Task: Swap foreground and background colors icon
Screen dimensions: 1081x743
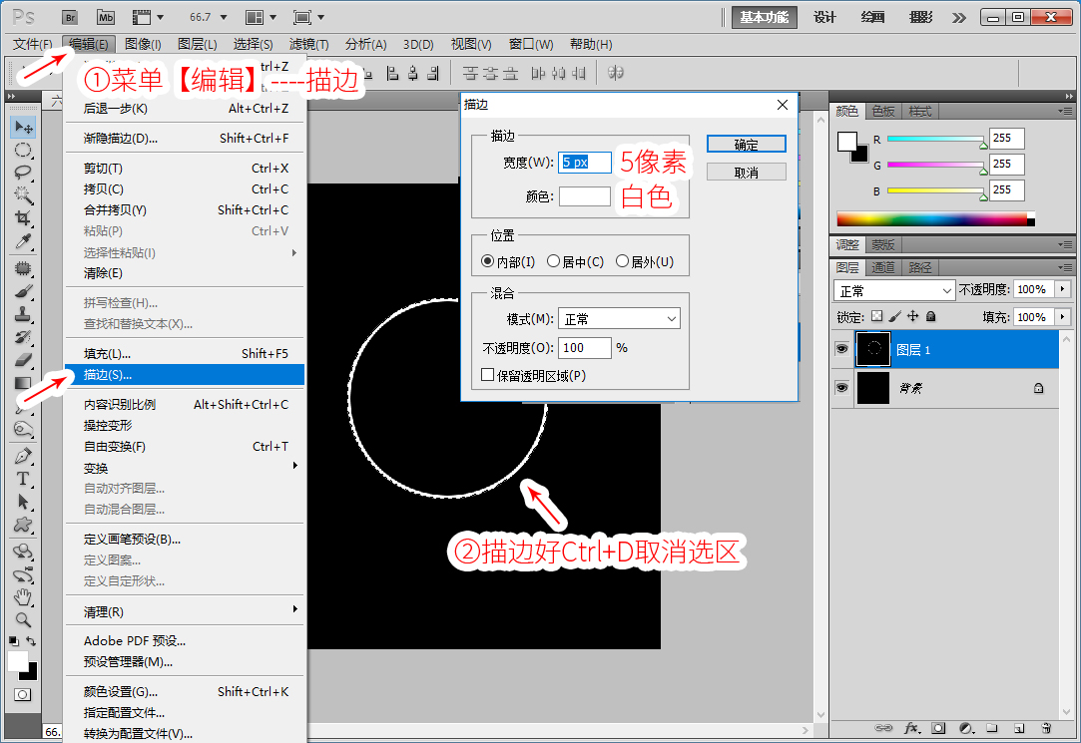Action: coord(31,641)
